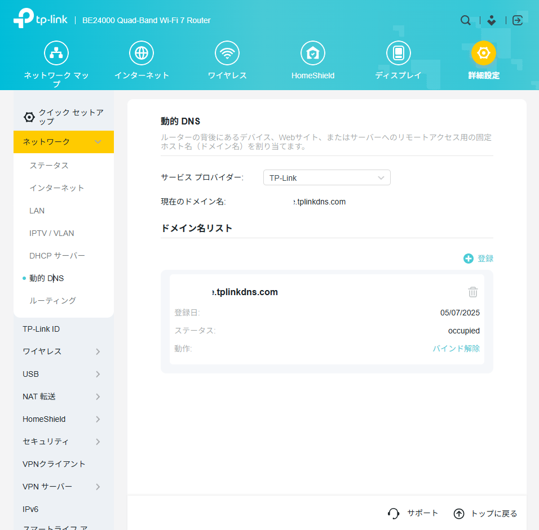Click the registration date 05/07/2025
The image size is (539, 530).
(460, 313)
